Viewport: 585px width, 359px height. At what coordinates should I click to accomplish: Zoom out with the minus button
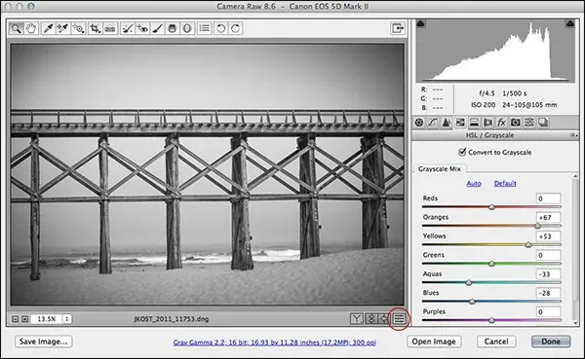[15, 319]
